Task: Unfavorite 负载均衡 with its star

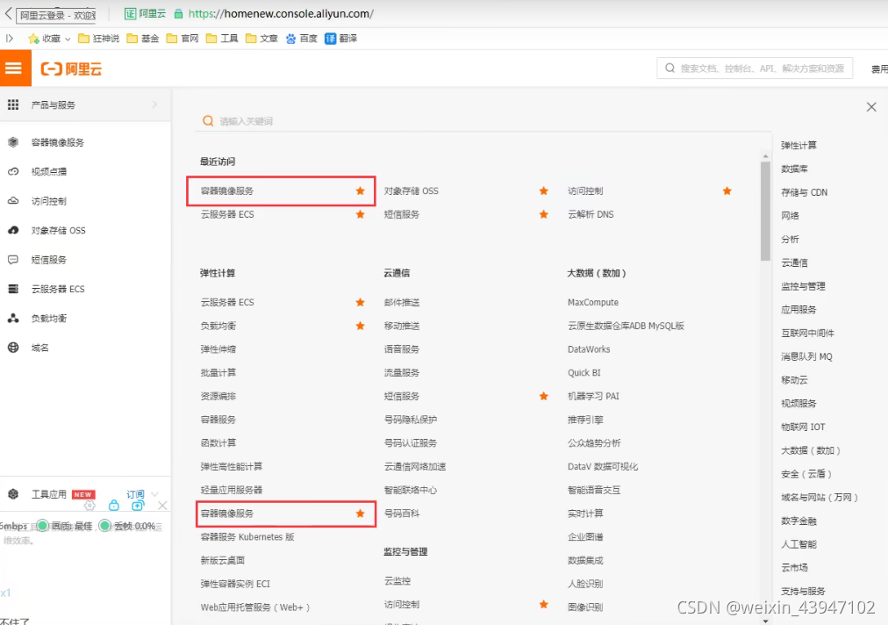Action: tap(360, 326)
